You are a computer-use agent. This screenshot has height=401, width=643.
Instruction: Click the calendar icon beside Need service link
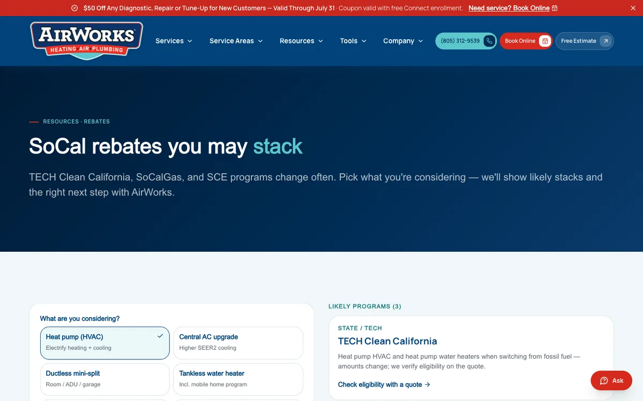(x=555, y=8)
